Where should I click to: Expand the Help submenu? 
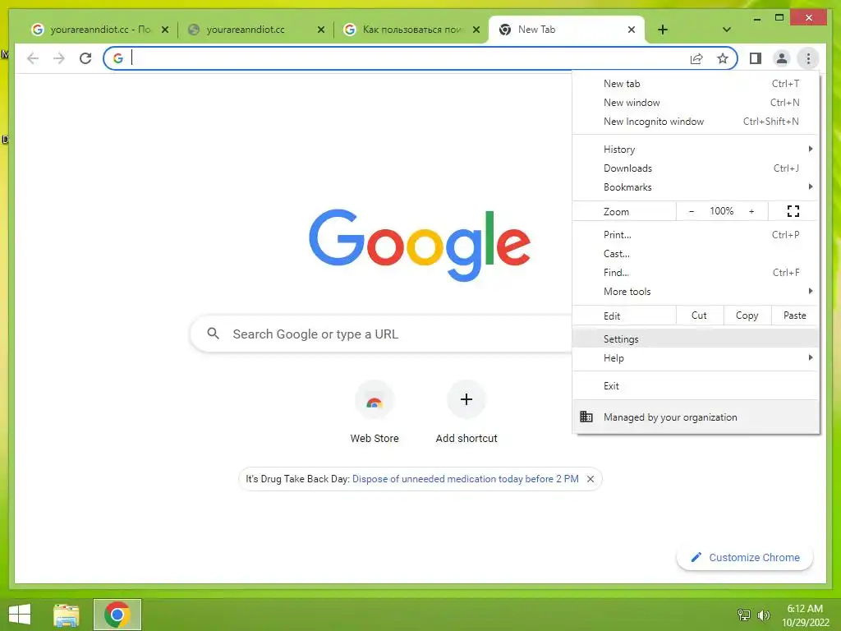[x=695, y=358]
